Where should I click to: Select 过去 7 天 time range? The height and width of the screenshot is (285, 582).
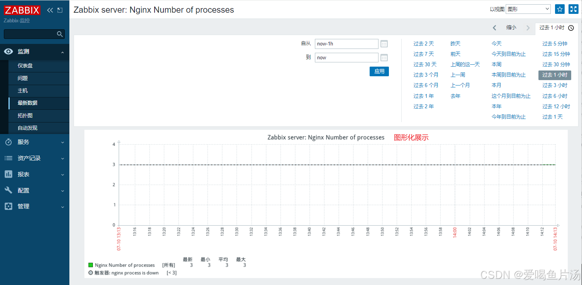[x=424, y=54]
